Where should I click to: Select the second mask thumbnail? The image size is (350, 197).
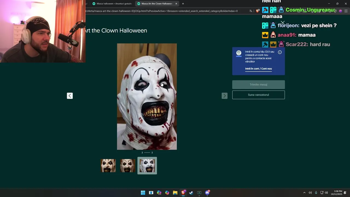point(128,166)
